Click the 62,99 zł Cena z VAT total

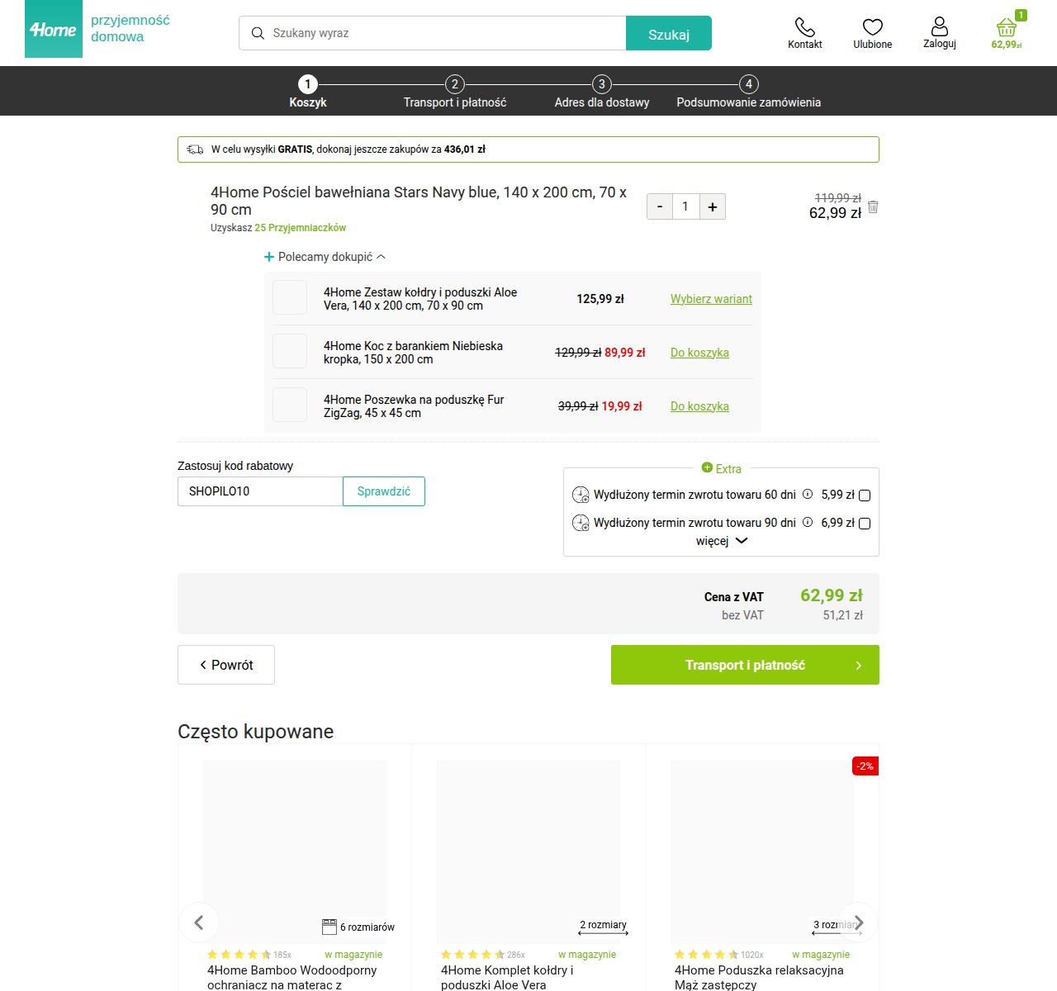point(832,595)
